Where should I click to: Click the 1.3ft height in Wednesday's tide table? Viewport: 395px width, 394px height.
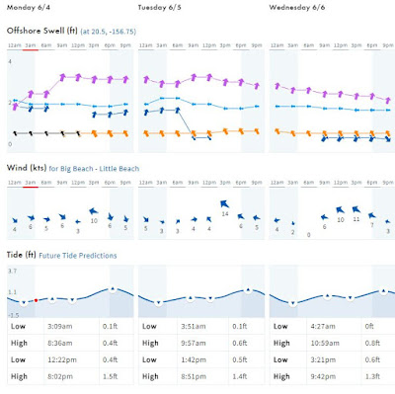[372, 376]
